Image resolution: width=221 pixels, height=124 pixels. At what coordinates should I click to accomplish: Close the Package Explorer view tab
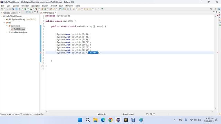pyautogui.click(x=20, y=13)
